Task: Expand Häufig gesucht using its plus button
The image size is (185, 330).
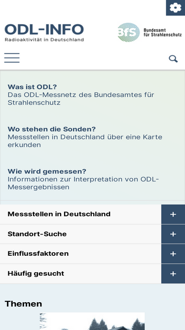Action: coord(173,274)
